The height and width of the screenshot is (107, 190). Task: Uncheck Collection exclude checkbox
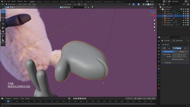click(181, 9)
